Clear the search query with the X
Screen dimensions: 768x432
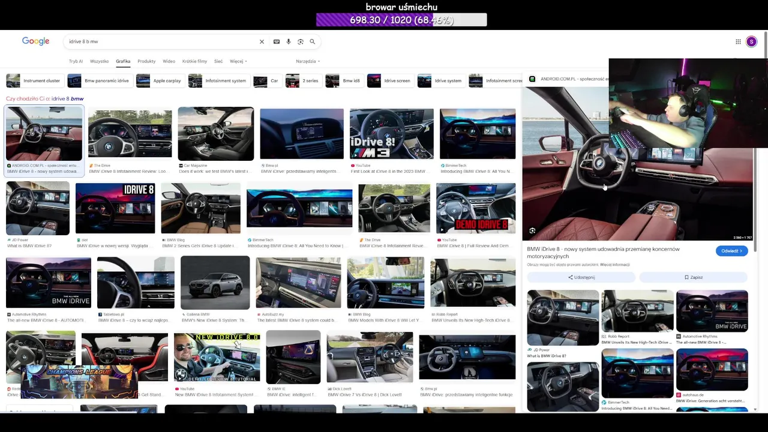point(262,41)
